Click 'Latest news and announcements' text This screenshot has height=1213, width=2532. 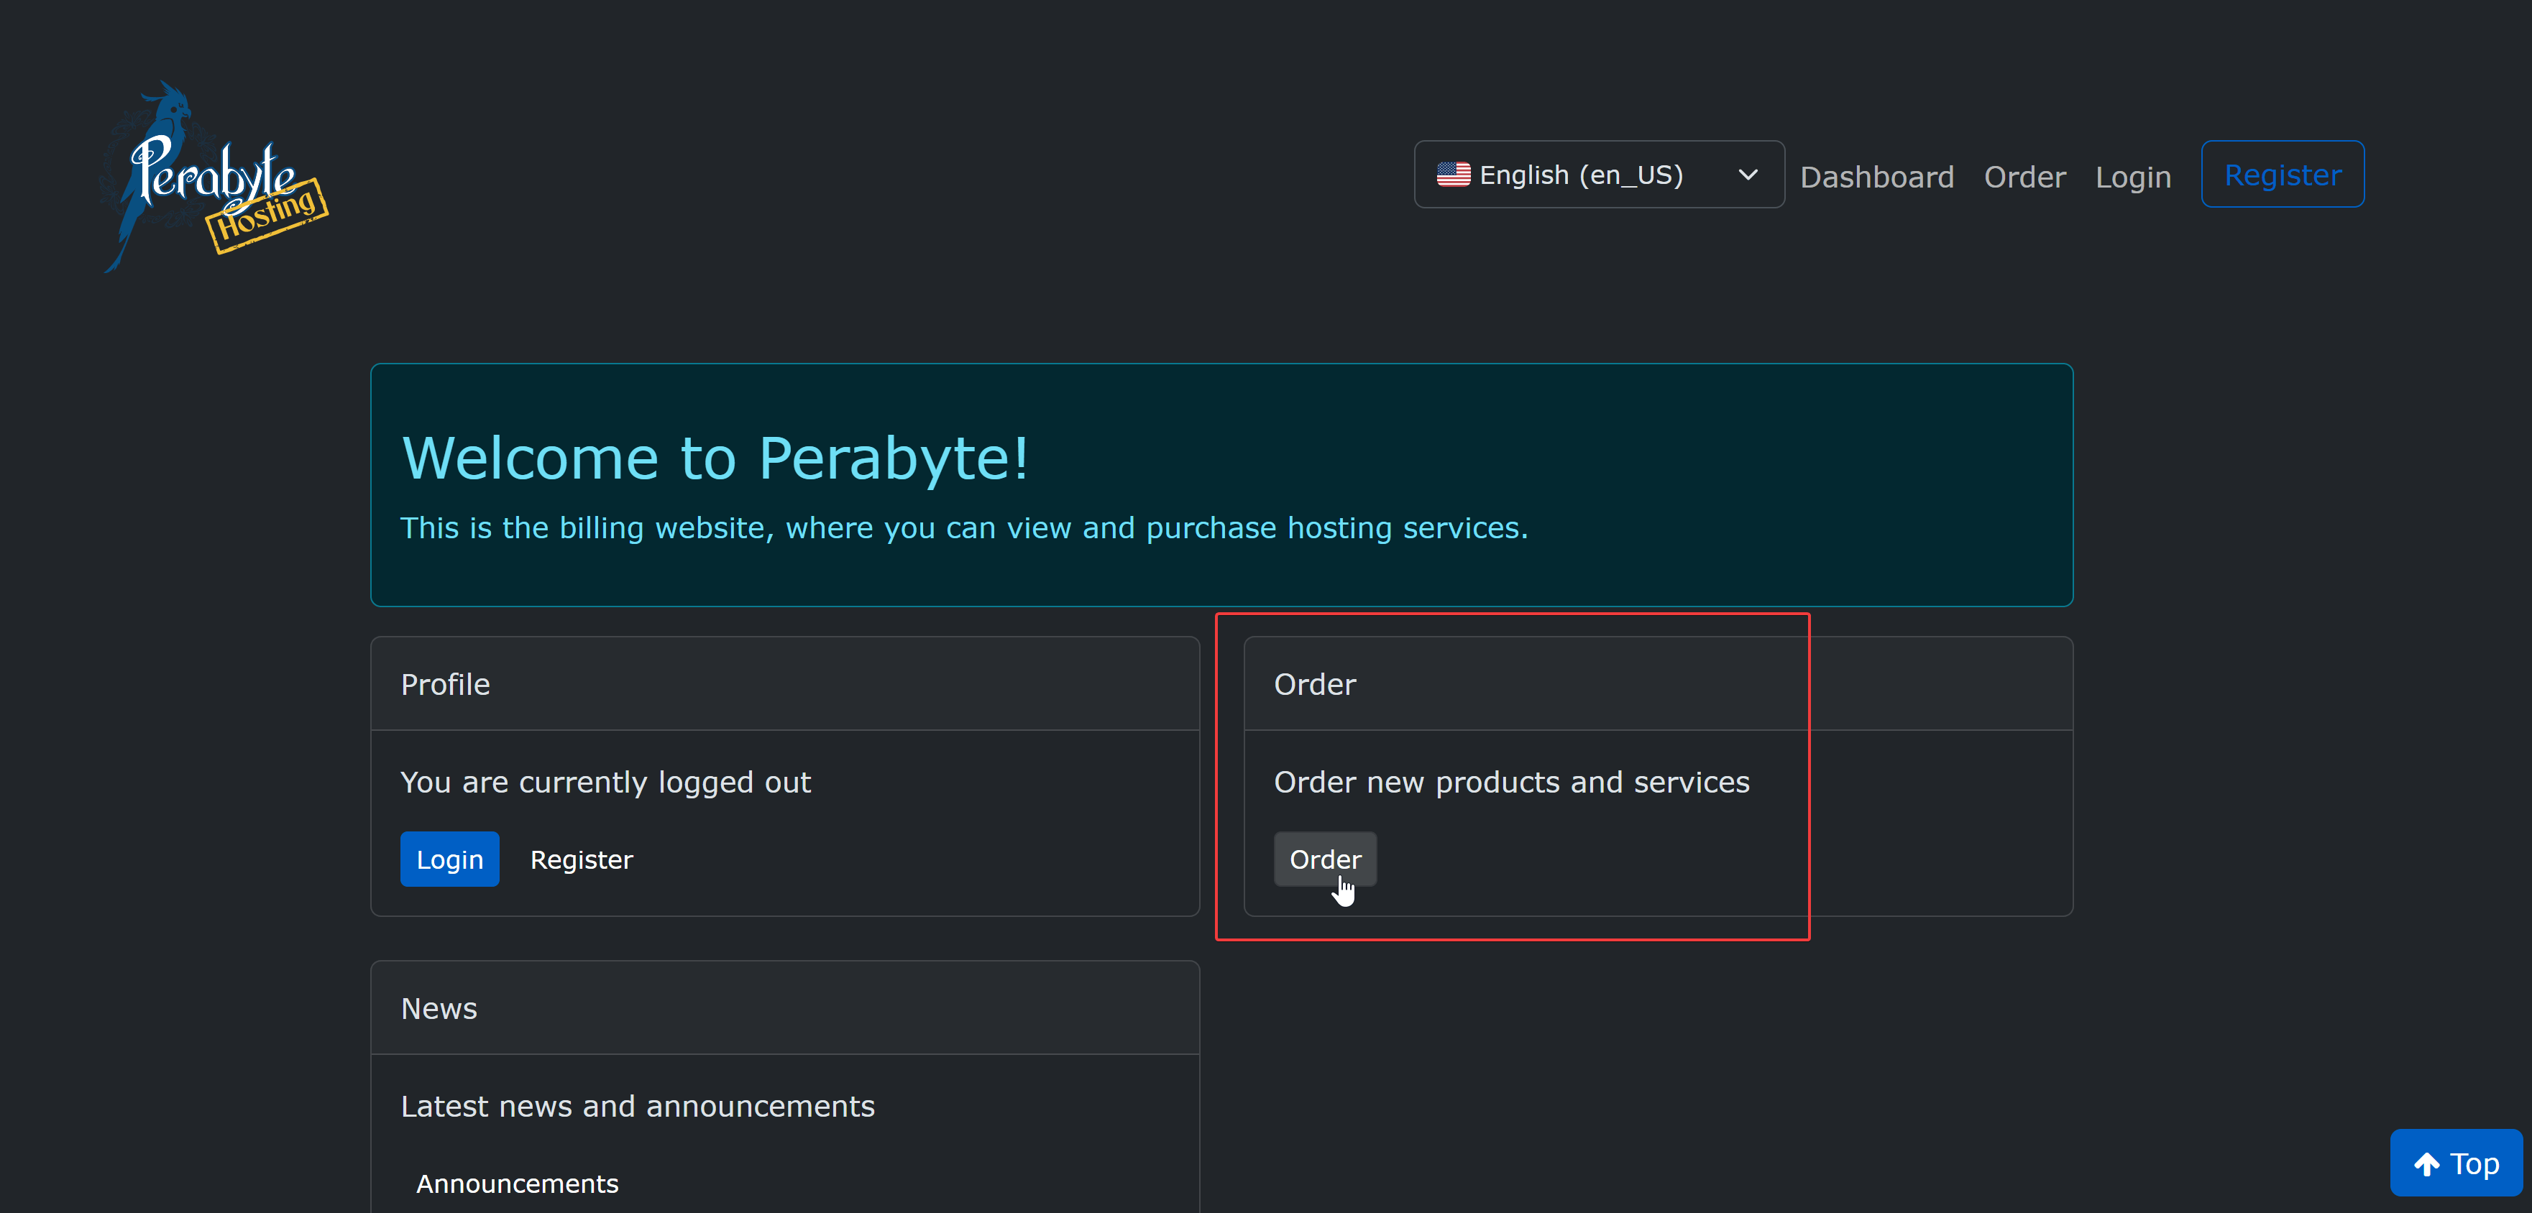coord(637,1106)
